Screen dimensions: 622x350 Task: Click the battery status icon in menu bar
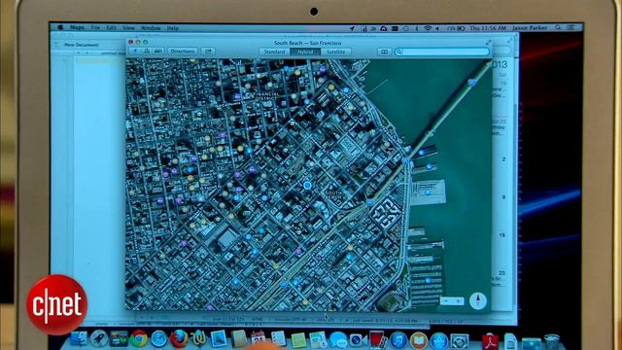click(461, 28)
